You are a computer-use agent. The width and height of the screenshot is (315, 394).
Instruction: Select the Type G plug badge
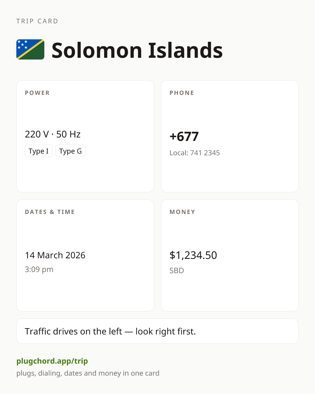(71, 151)
